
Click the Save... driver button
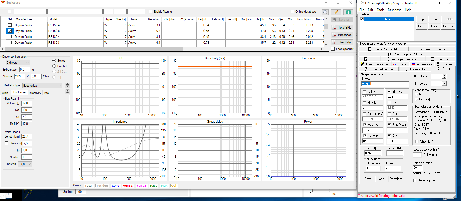[x=369, y=179]
